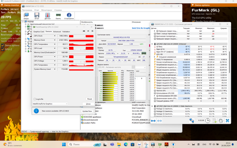Click the 'Update Now' button
Viewport: 237px width, 148px height.
pyautogui.click(x=87, y=111)
